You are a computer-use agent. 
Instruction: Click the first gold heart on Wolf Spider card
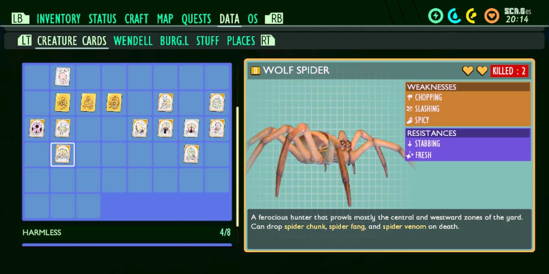(x=468, y=71)
